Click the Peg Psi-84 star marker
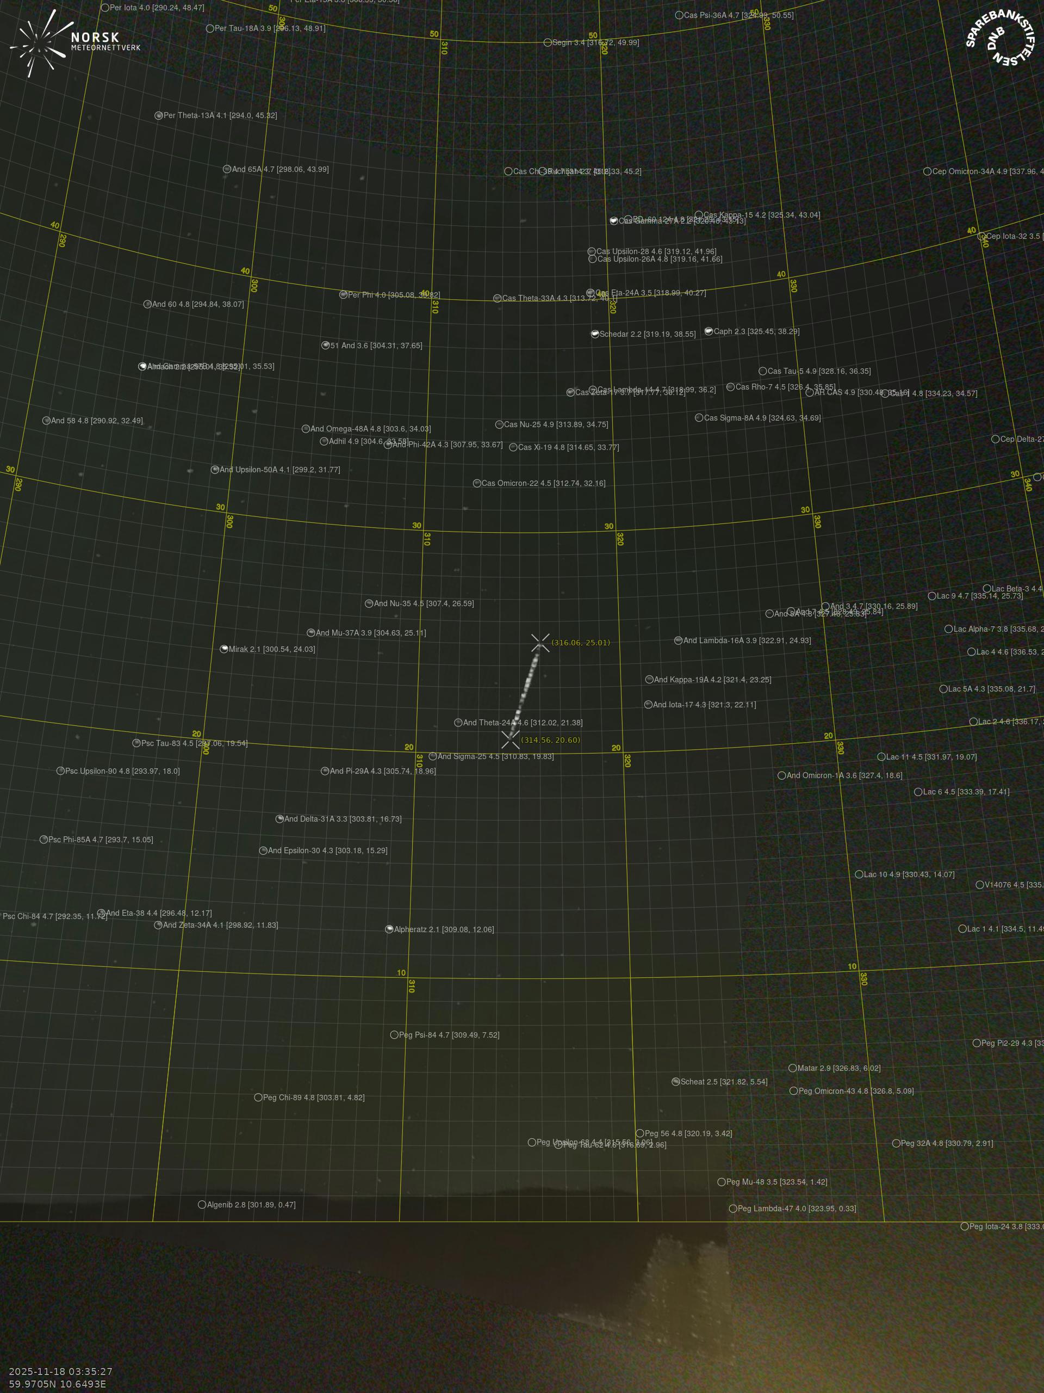The width and height of the screenshot is (1044, 1393). click(394, 1034)
